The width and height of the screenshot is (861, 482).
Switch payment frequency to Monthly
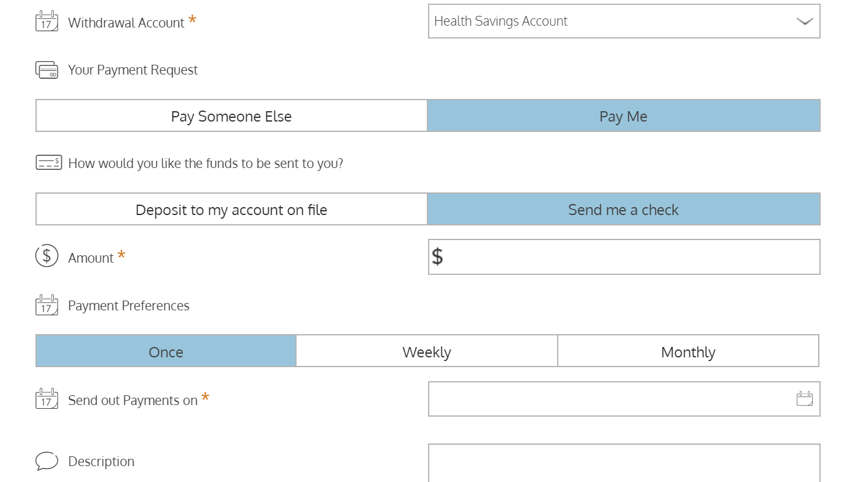pyautogui.click(x=688, y=351)
